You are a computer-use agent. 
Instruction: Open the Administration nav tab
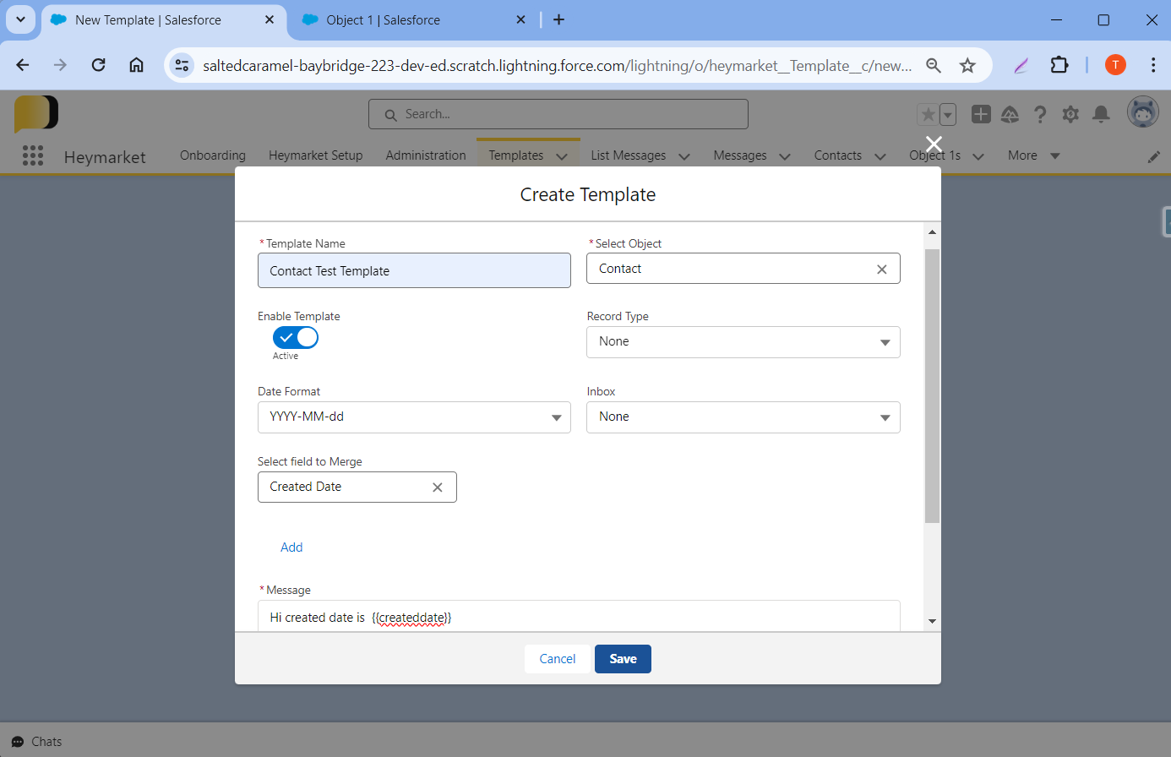(x=426, y=155)
